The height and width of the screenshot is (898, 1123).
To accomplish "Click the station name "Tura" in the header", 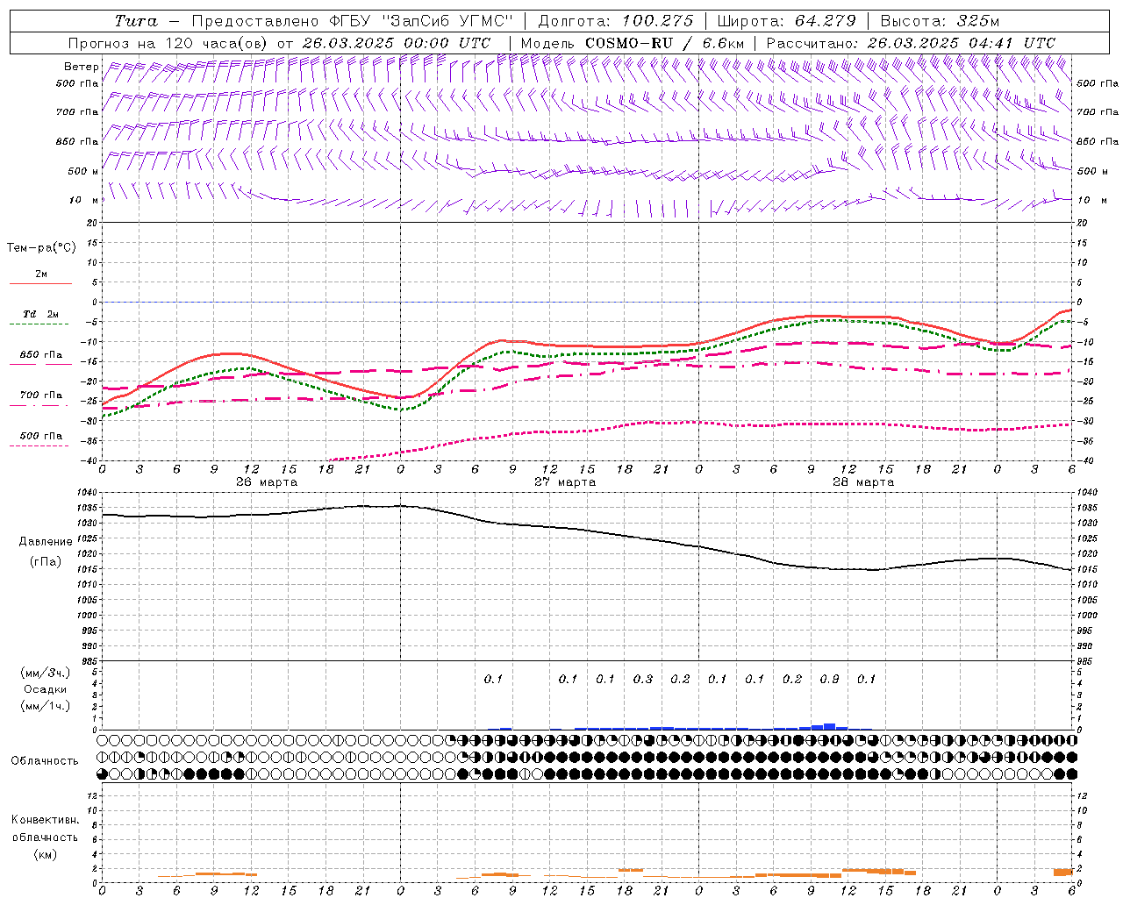I will (x=136, y=21).
